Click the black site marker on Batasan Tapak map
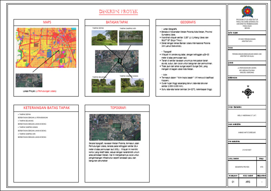271x191 pixels. [x=120, y=61]
